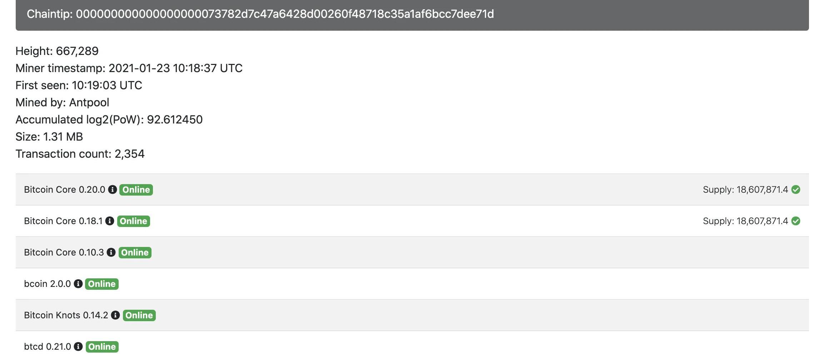Open info icon for Bitcoin Core 0.10.3
The width and height of the screenshot is (829, 354).
[x=111, y=252]
